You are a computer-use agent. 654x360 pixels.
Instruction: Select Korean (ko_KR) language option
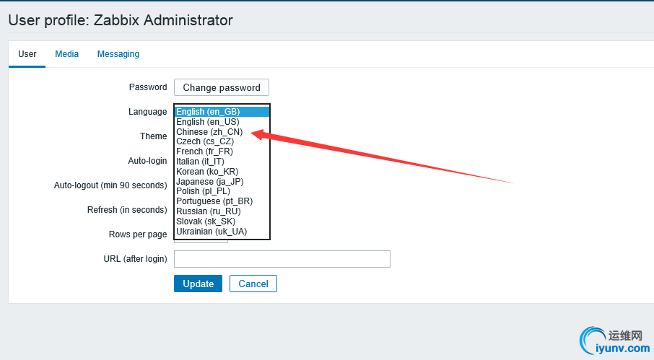pyautogui.click(x=207, y=172)
